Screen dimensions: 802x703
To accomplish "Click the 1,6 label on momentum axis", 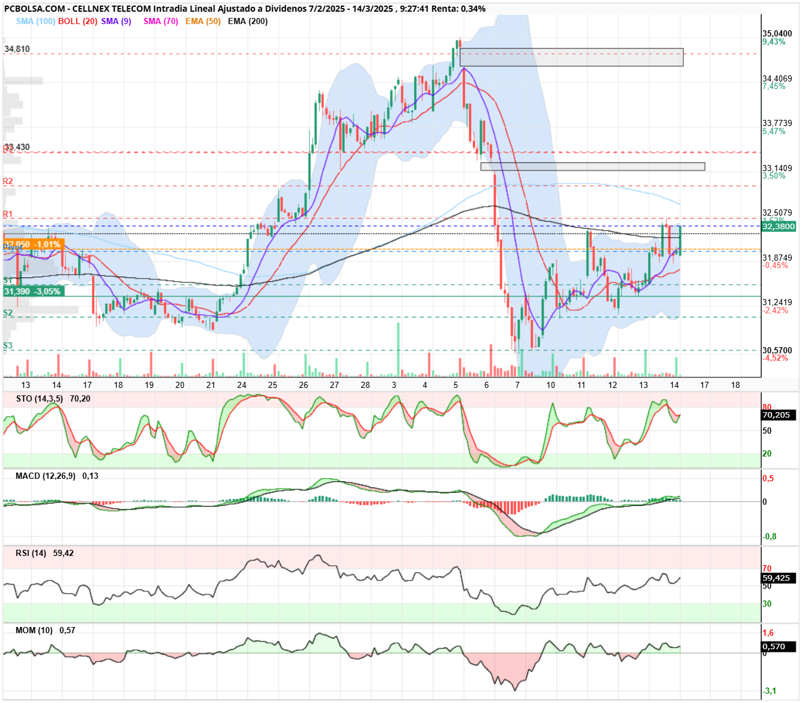I will [x=768, y=633].
